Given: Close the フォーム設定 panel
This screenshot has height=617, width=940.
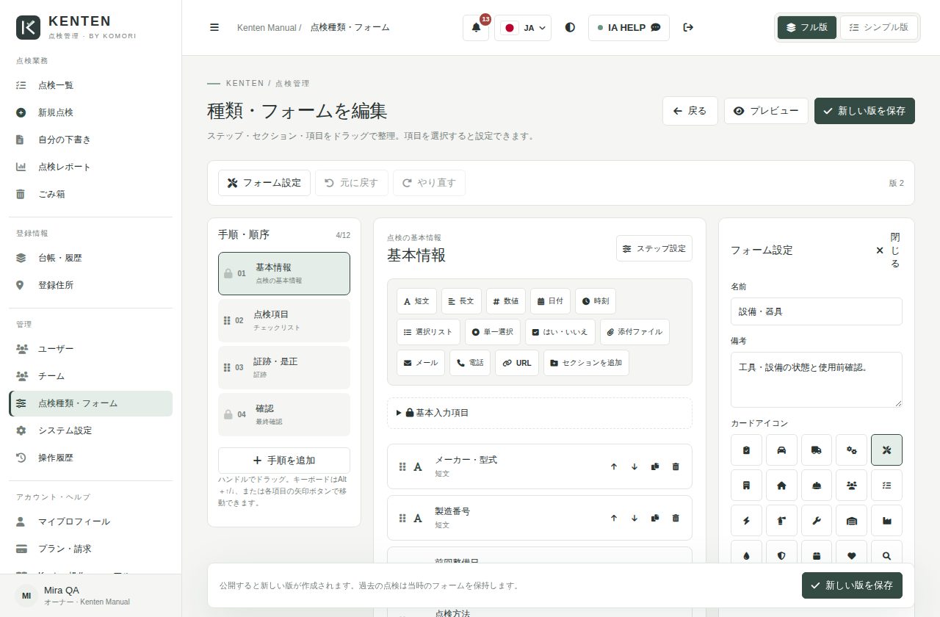Looking at the screenshot, I should [888, 250].
